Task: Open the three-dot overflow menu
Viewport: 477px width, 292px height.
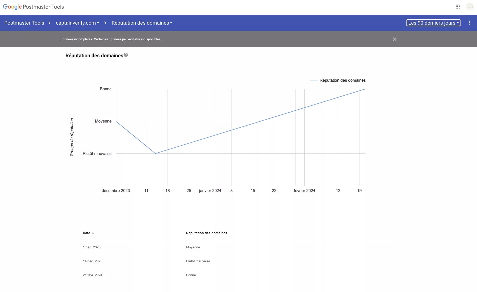Action: [470, 23]
